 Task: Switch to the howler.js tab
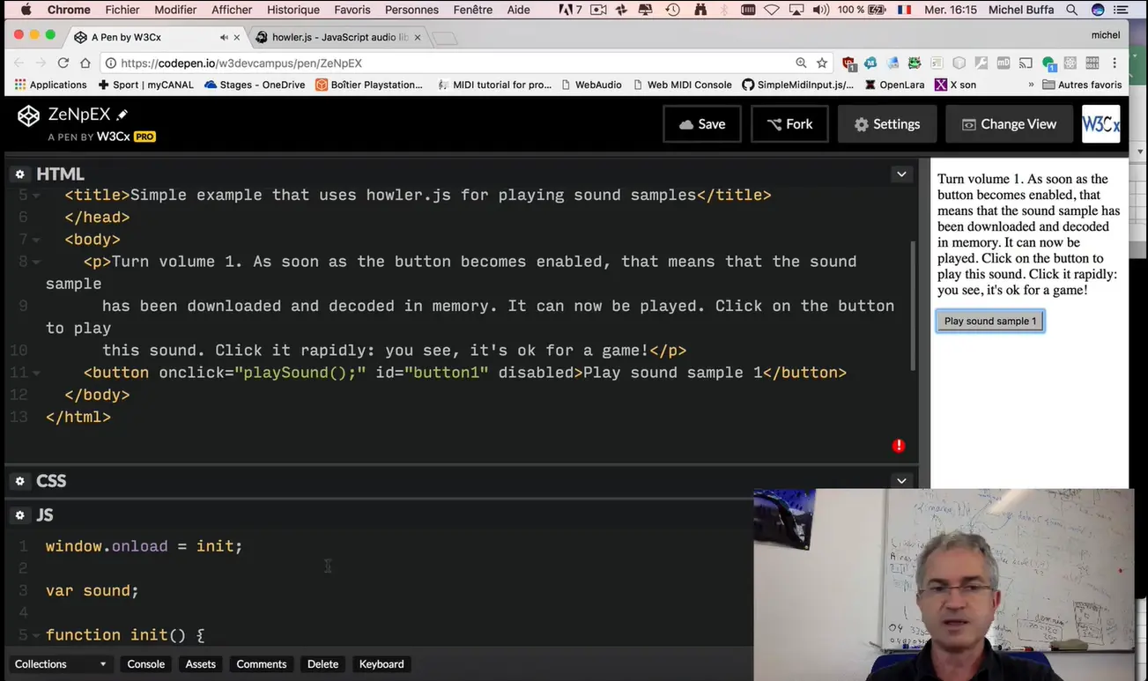339,38
